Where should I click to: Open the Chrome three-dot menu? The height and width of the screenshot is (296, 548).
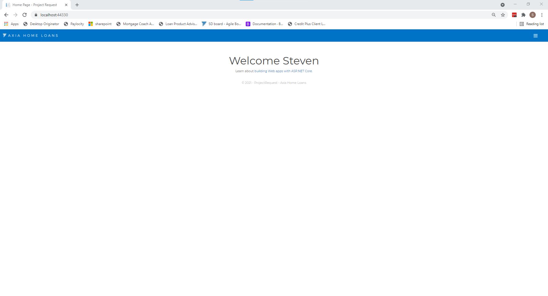point(542,15)
